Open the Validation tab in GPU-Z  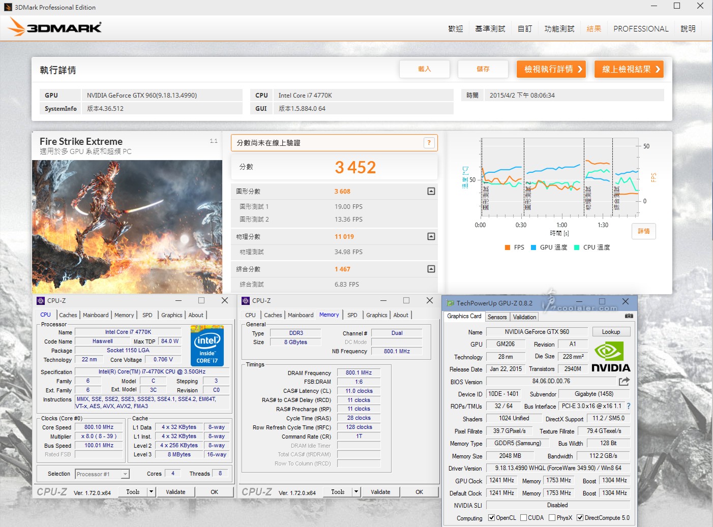point(525,317)
